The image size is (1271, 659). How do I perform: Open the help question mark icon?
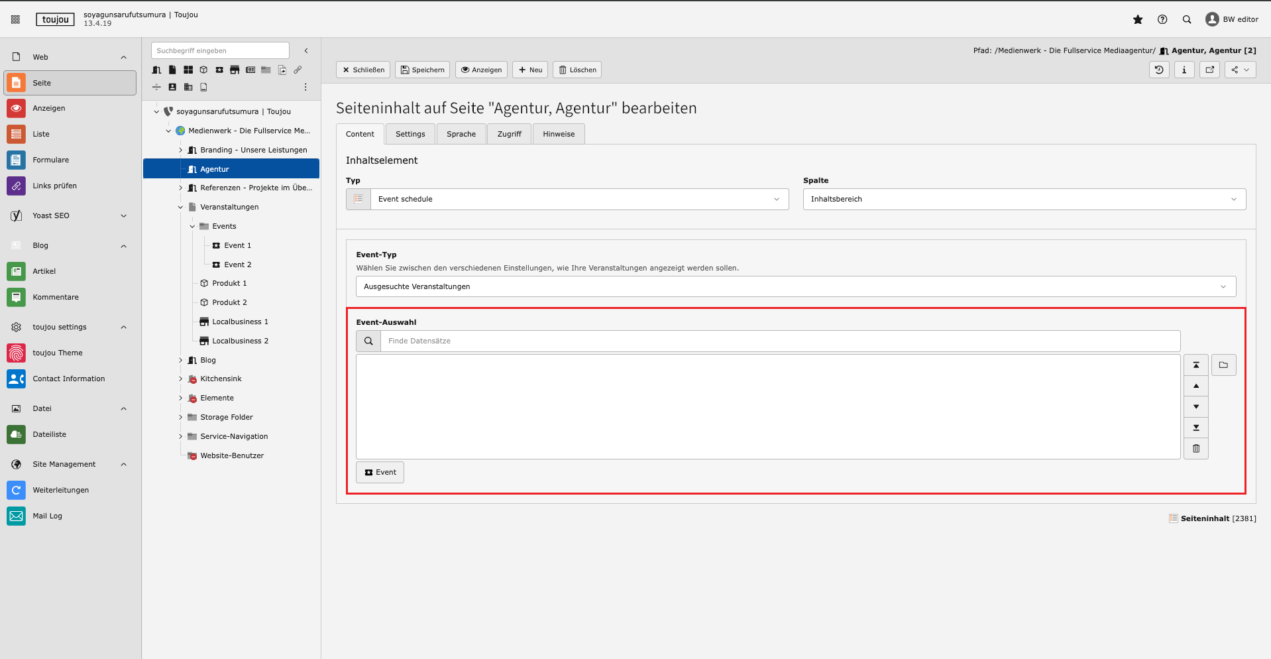point(1162,20)
